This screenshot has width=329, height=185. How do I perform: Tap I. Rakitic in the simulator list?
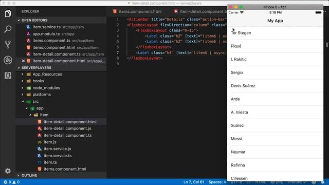[275, 60]
